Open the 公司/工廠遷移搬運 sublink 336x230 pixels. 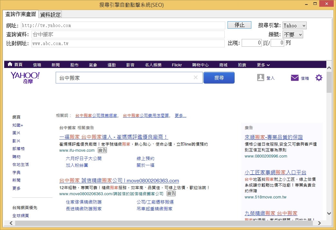click(155, 202)
